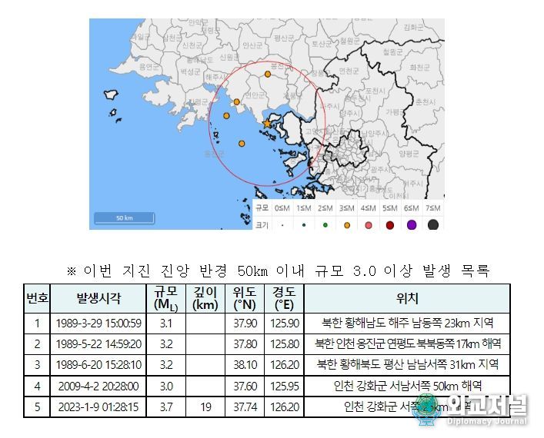Click the 인천 강화군 서남서쪽 50km 해역 cell

click(x=407, y=386)
